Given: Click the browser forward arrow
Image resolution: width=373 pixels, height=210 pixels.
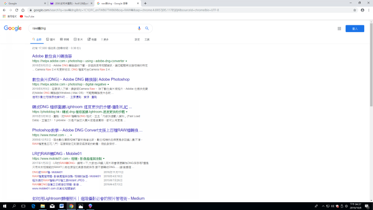Looking at the screenshot, I should [10, 10].
